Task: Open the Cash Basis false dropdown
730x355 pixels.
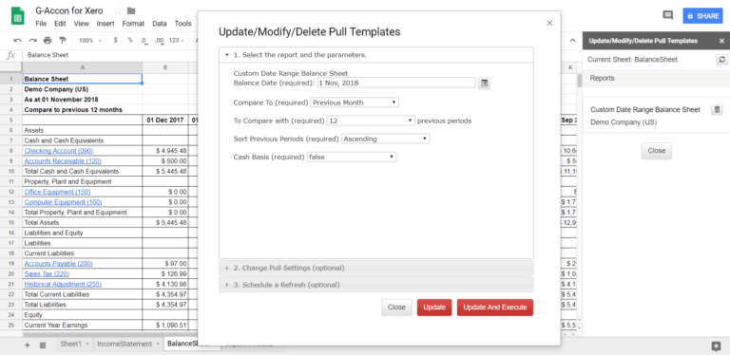Action: 352,157
